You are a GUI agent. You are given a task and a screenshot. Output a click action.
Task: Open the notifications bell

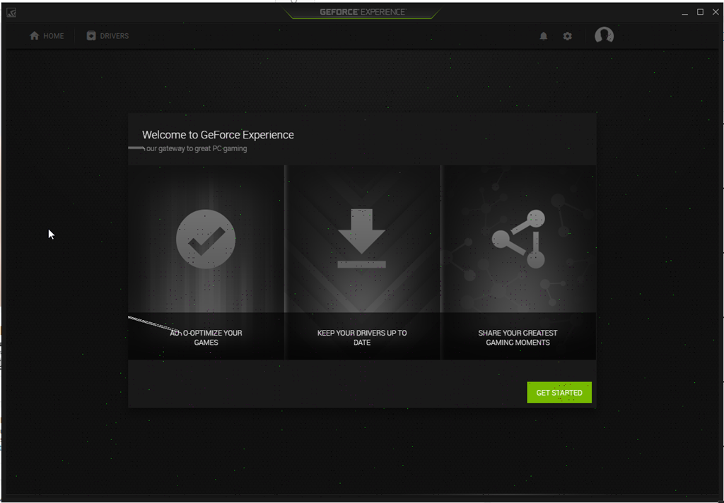[544, 35]
